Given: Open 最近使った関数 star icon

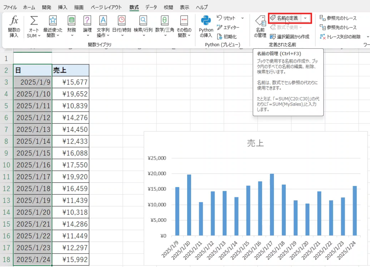Looking at the screenshot, I should coord(53,21).
